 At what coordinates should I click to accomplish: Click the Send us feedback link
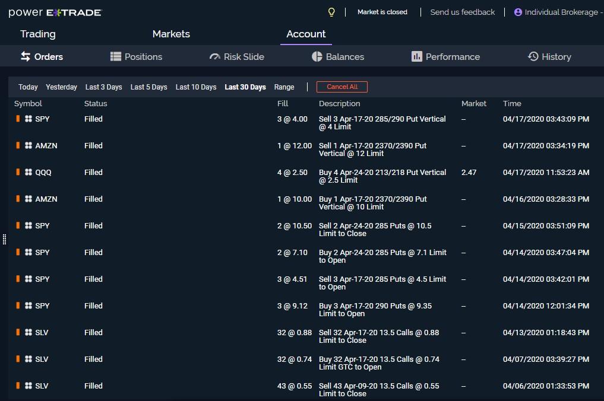click(x=462, y=12)
